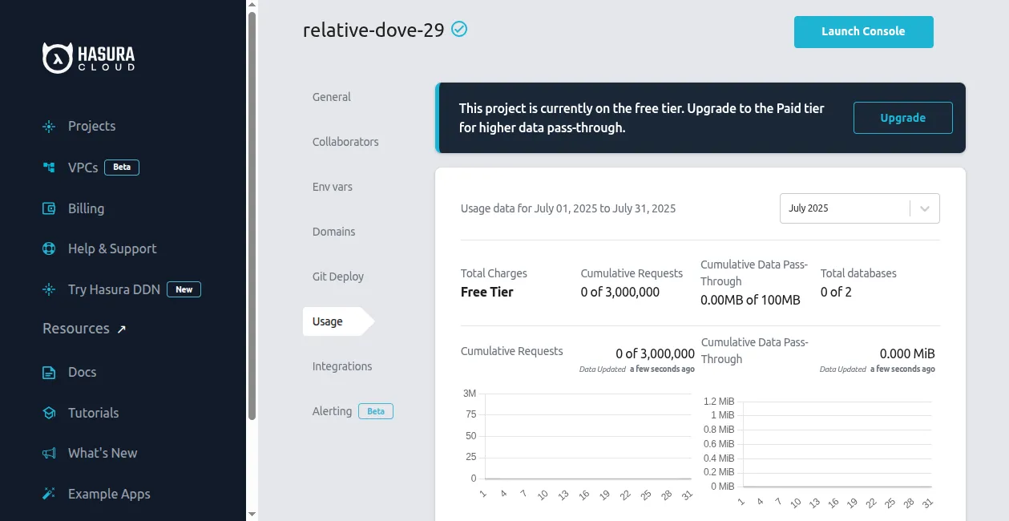Click the Projects icon in sidebar

coord(49,127)
